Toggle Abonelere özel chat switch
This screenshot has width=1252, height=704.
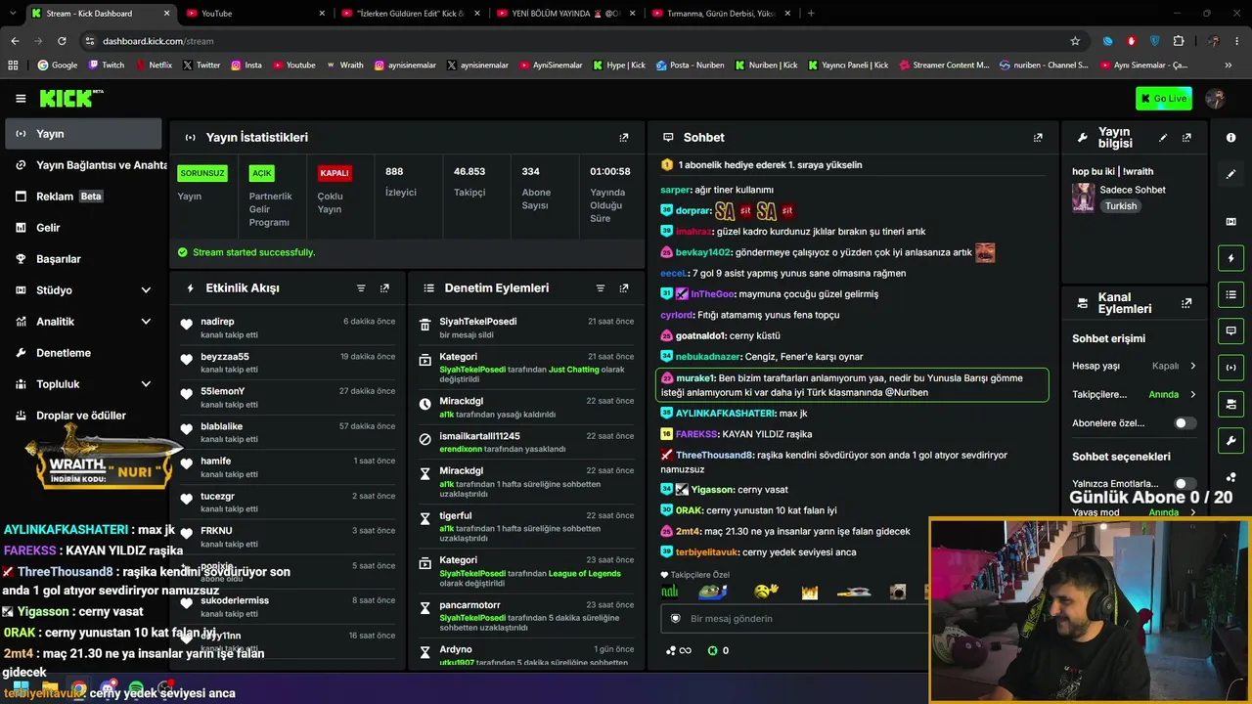click(x=1185, y=423)
